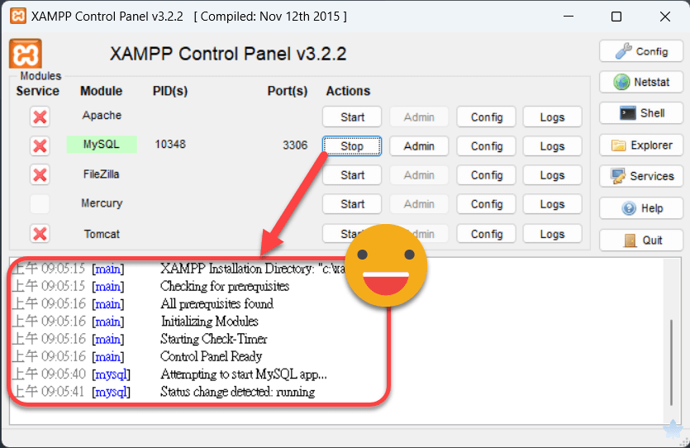Open Tomcat Config
This screenshot has height=448, width=690.
(486, 234)
